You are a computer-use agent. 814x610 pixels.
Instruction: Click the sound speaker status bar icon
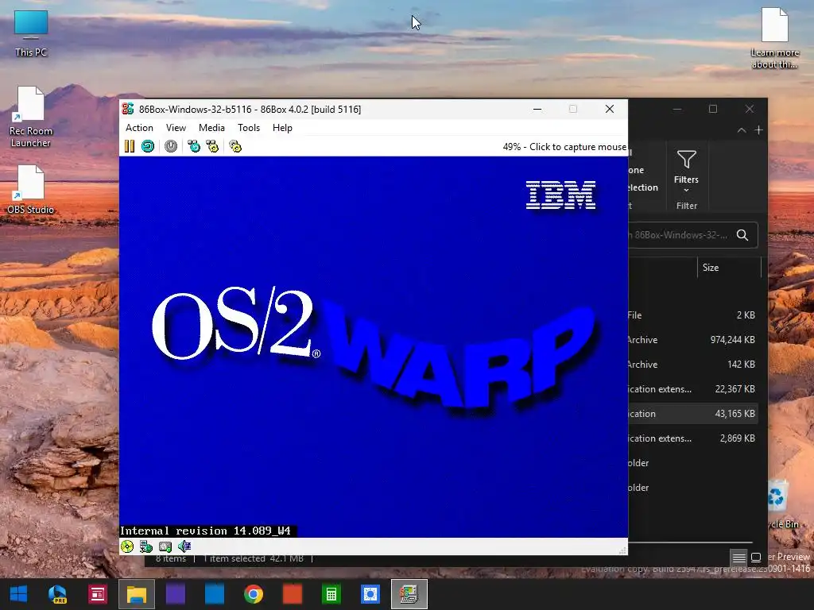(184, 546)
